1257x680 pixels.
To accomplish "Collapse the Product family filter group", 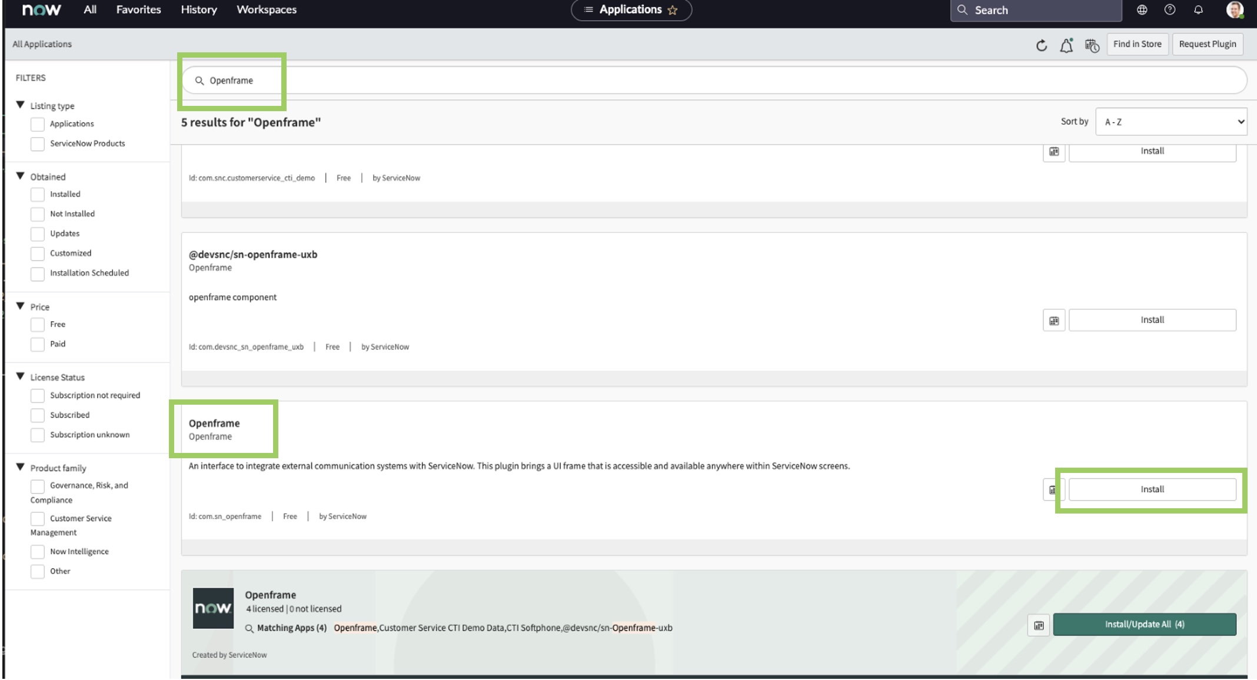I will click(20, 466).
